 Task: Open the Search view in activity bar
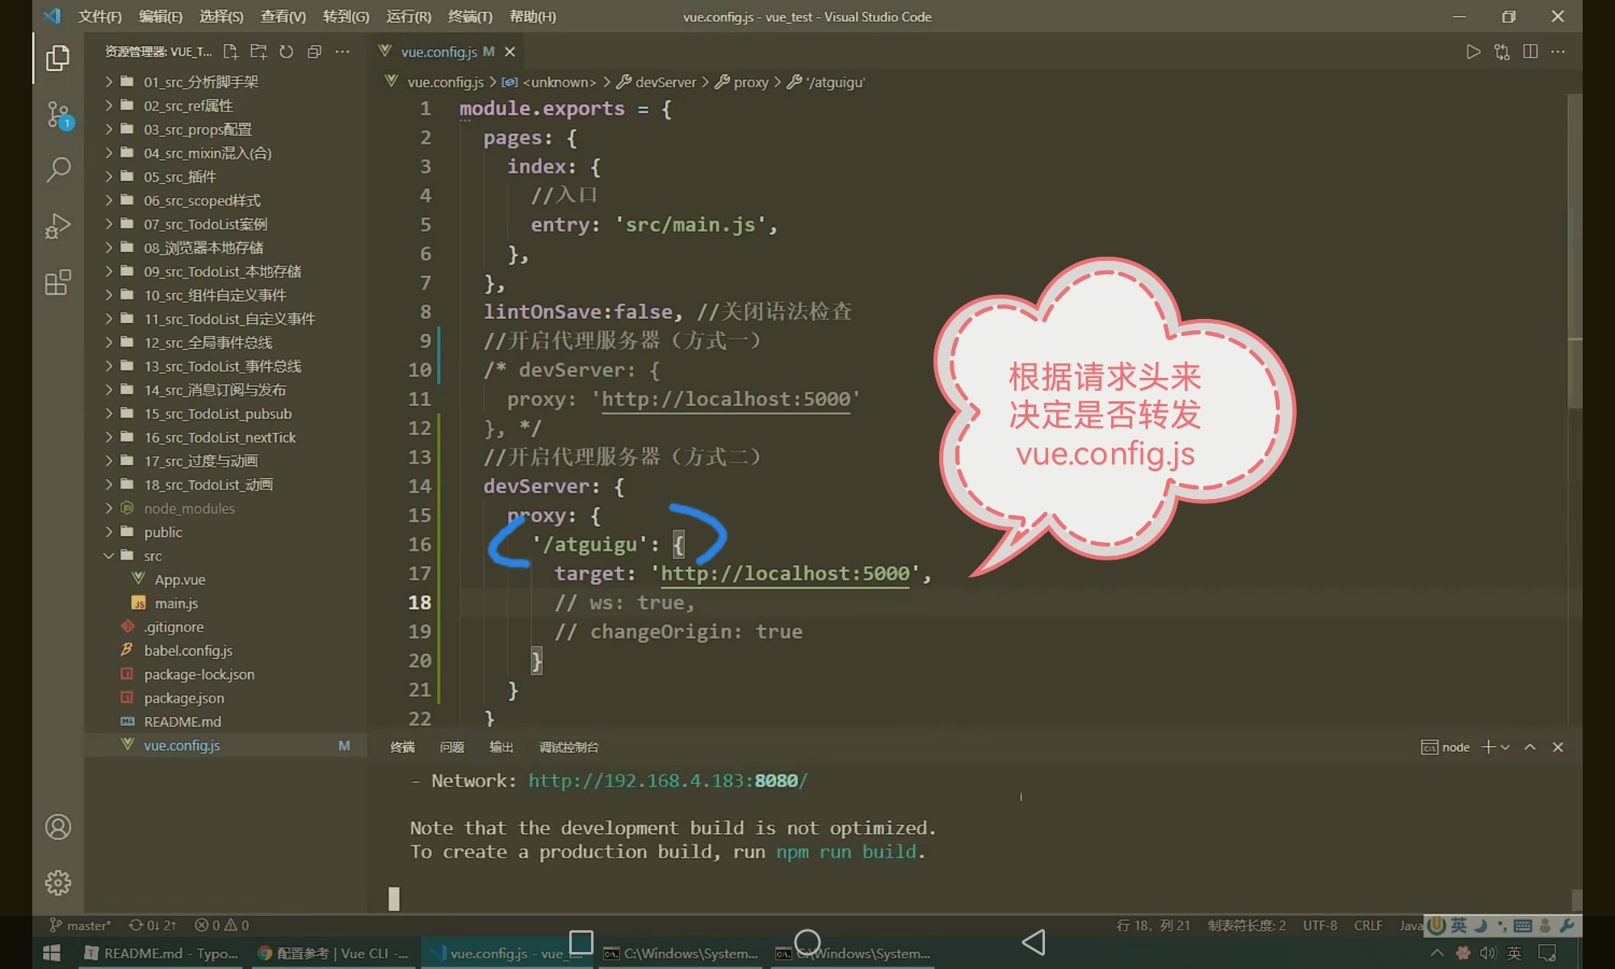point(58,170)
